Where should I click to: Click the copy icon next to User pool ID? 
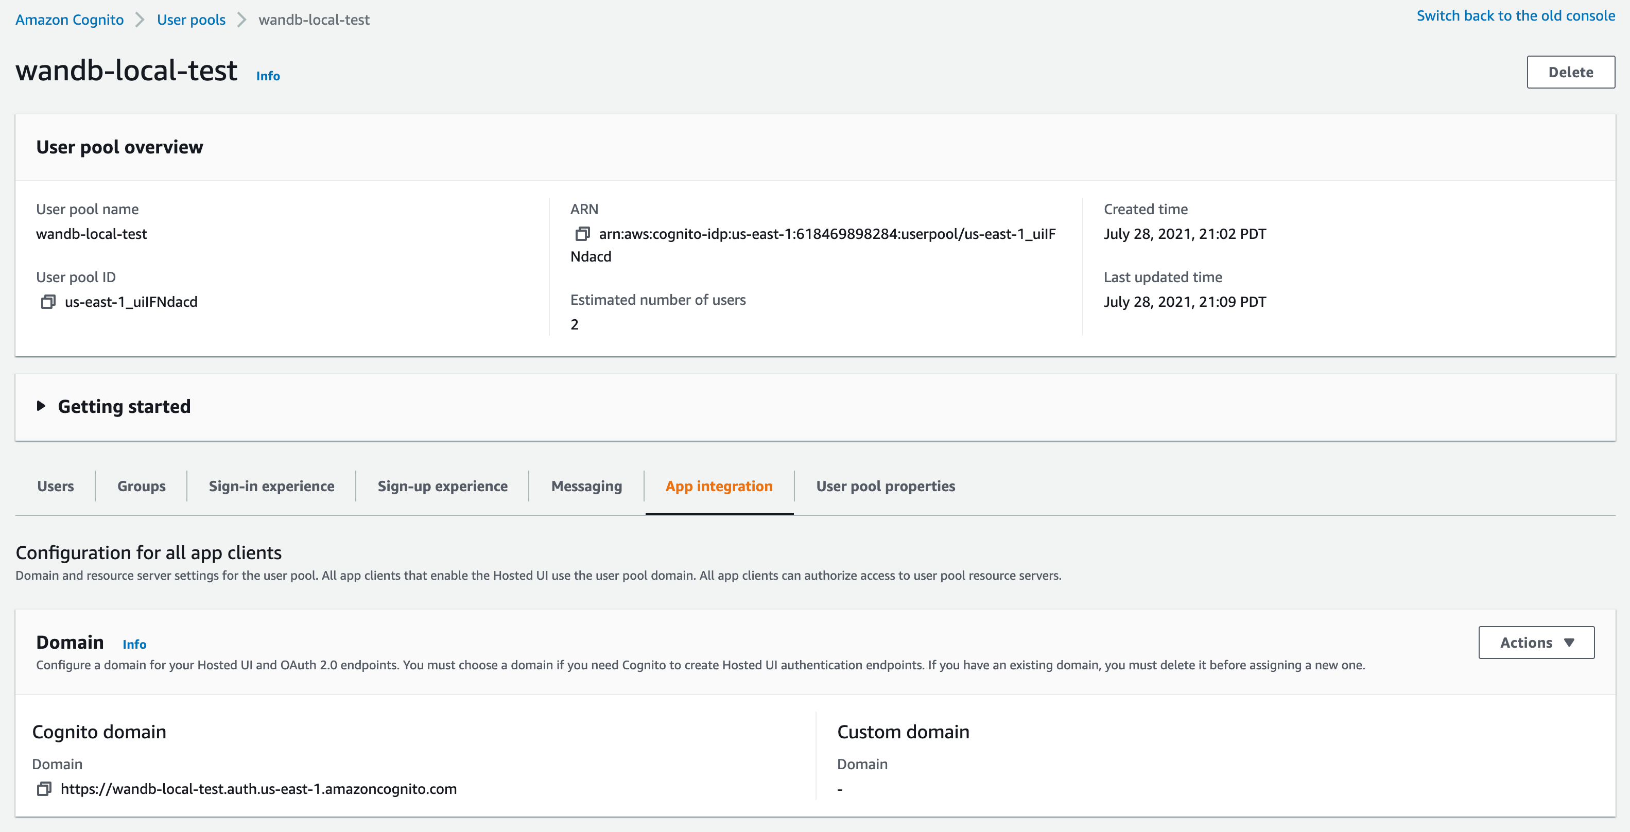pos(48,301)
